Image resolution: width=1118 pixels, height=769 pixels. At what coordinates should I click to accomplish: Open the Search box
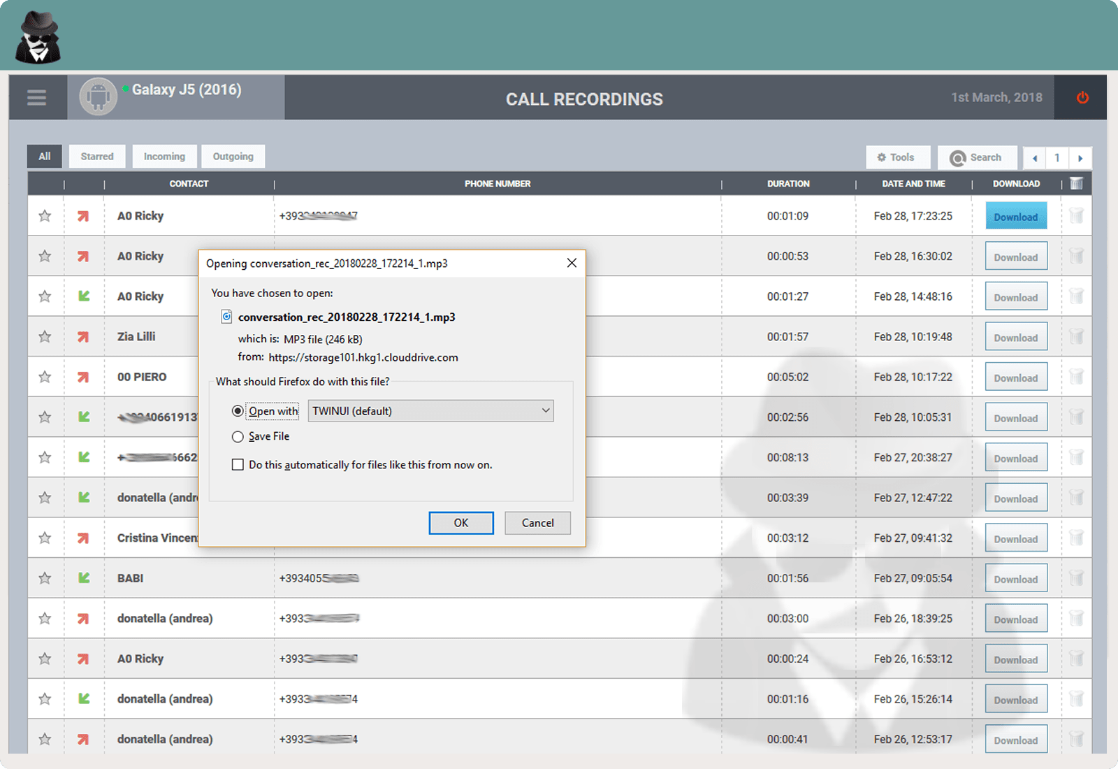(x=976, y=157)
